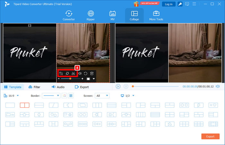Expand the small arrow beside the fit-frame icon

click(94, 79)
